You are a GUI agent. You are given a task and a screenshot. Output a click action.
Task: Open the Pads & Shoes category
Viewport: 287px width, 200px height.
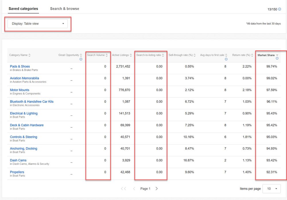(20, 66)
